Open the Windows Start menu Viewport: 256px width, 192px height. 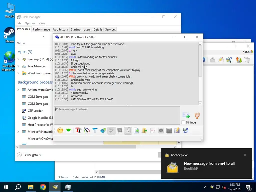click(6, 187)
